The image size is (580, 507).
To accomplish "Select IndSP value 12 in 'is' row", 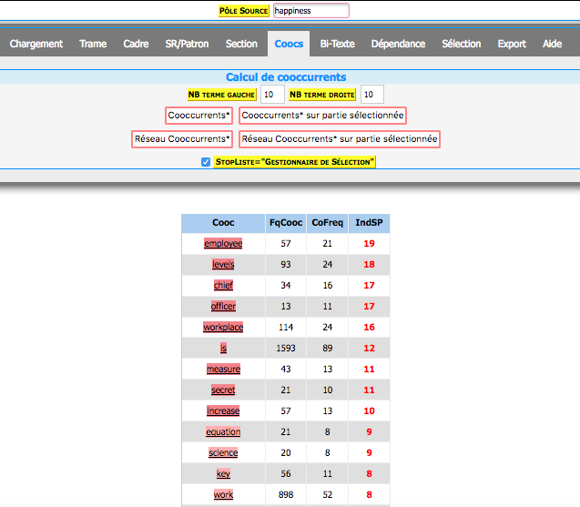I will (x=369, y=348).
